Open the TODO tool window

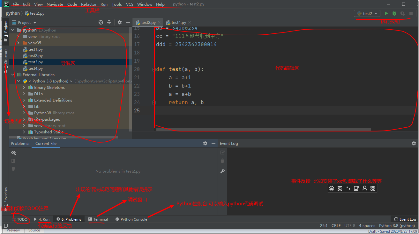[20, 219]
